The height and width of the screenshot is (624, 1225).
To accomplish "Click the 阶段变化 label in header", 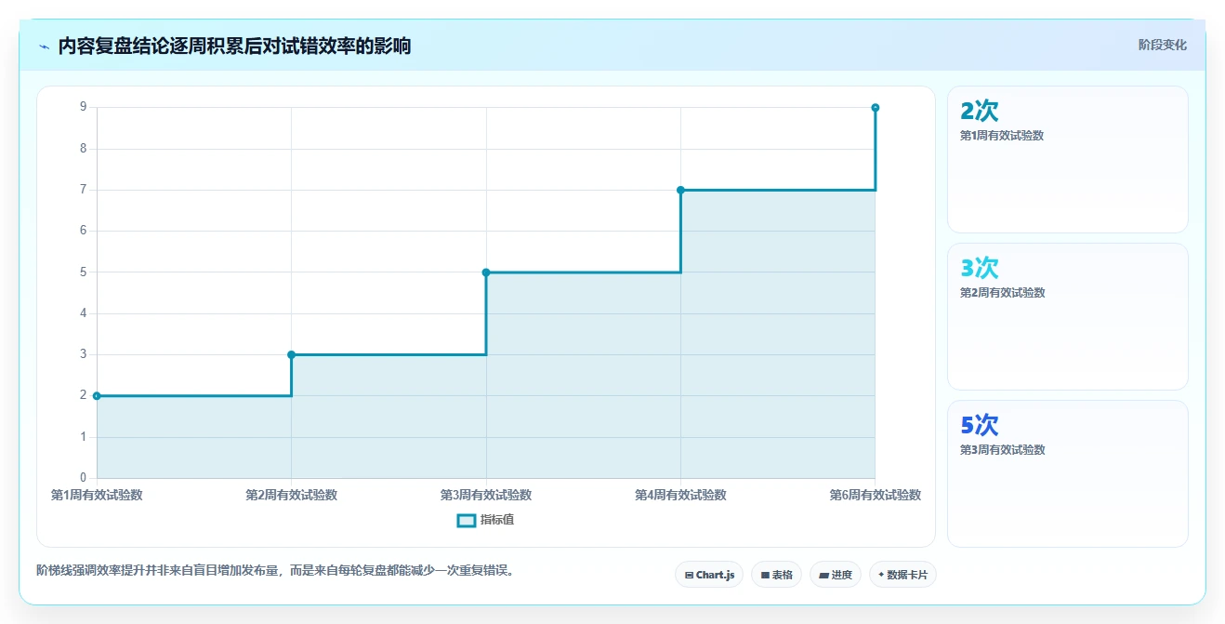I will click(x=1162, y=45).
